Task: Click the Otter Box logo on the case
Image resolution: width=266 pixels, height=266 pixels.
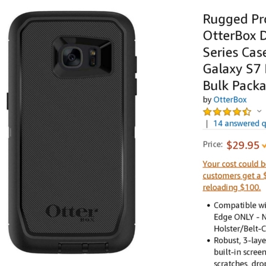Action: pyautogui.click(x=72, y=213)
